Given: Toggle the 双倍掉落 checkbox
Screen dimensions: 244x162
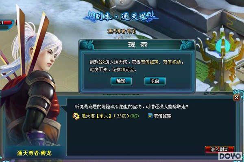Looking at the screenshot, I should point(150,116).
